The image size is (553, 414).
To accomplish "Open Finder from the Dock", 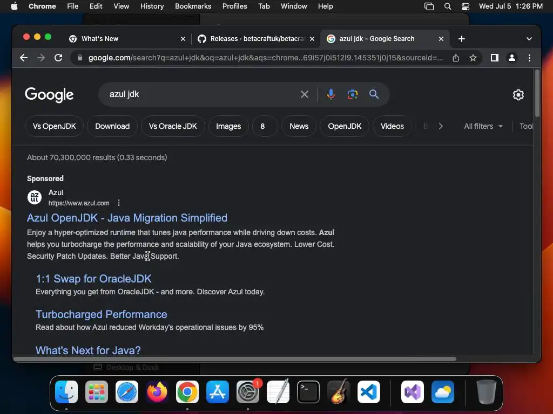I will 66,392.
